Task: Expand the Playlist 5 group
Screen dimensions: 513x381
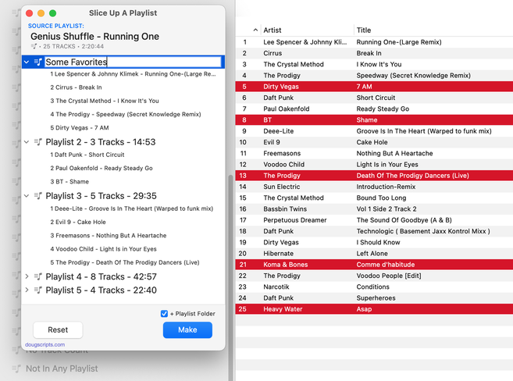Action: (27, 290)
